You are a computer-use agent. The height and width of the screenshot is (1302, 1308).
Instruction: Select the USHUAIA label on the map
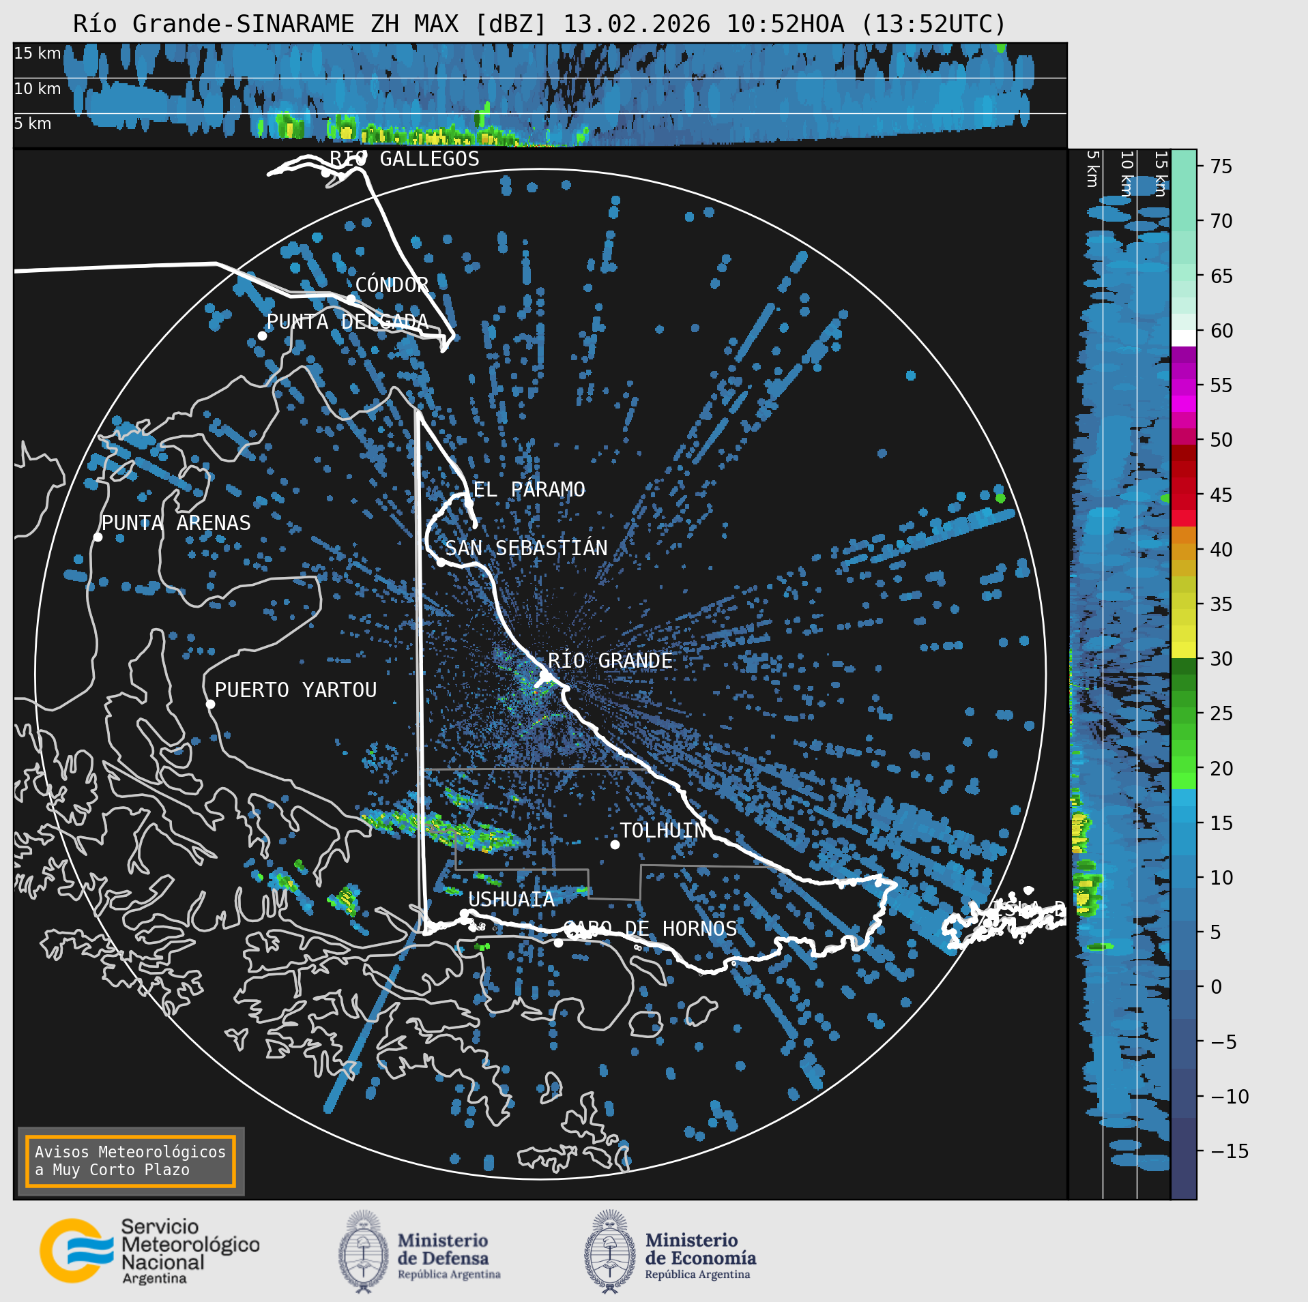click(x=511, y=900)
